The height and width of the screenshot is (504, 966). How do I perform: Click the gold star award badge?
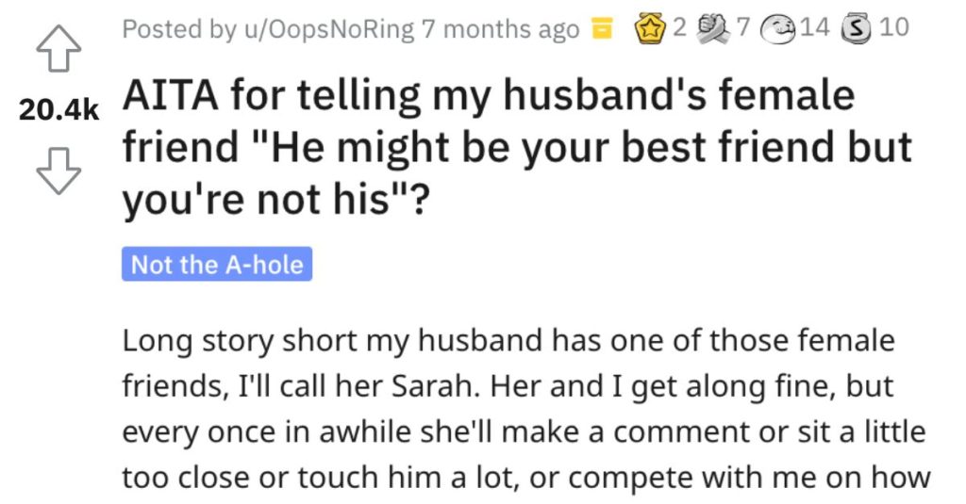tap(647, 28)
